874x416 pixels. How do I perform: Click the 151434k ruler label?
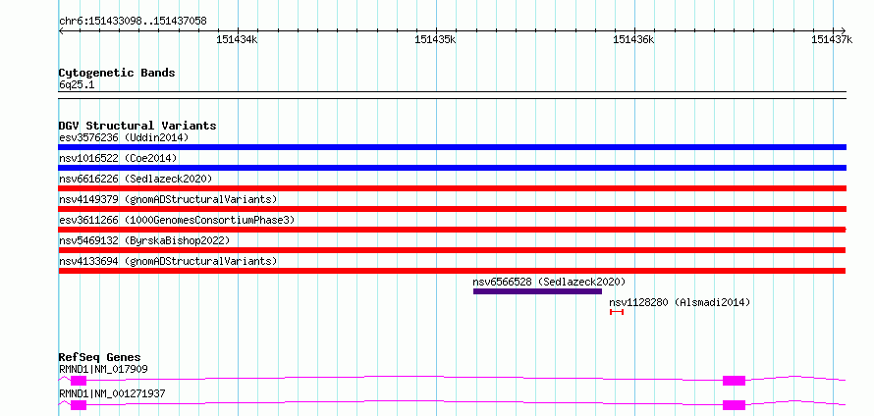pyautogui.click(x=237, y=39)
